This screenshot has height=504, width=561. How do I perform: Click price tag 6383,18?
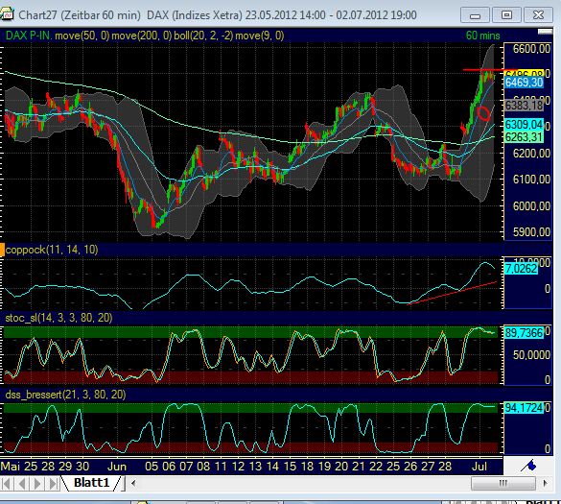coord(524,106)
